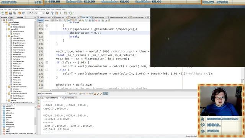The height and width of the screenshot is (138, 245).
Task: Select the Output Engine2019 run tab
Action: tap(49, 98)
